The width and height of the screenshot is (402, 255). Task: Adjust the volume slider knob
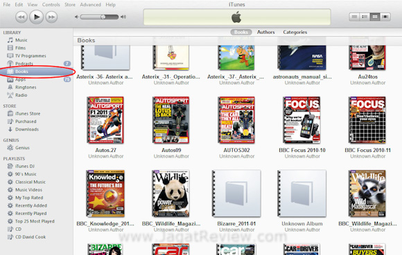pyautogui.click(x=103, y=17)
